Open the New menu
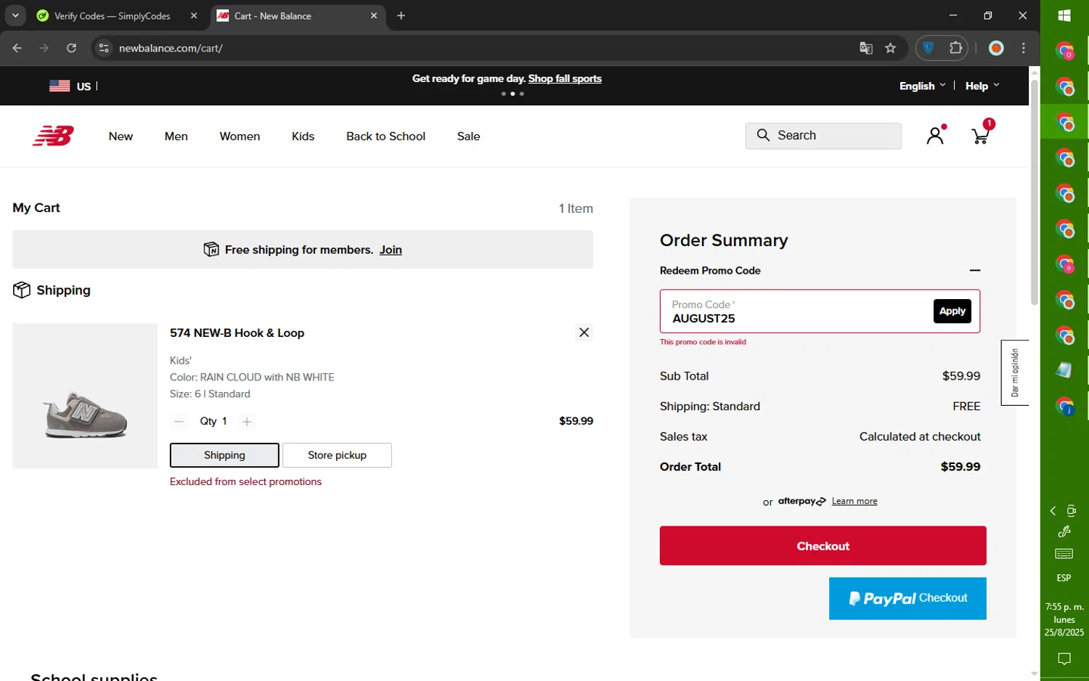The width and height of the screenshot is (1089, 681). pos(121,136)
